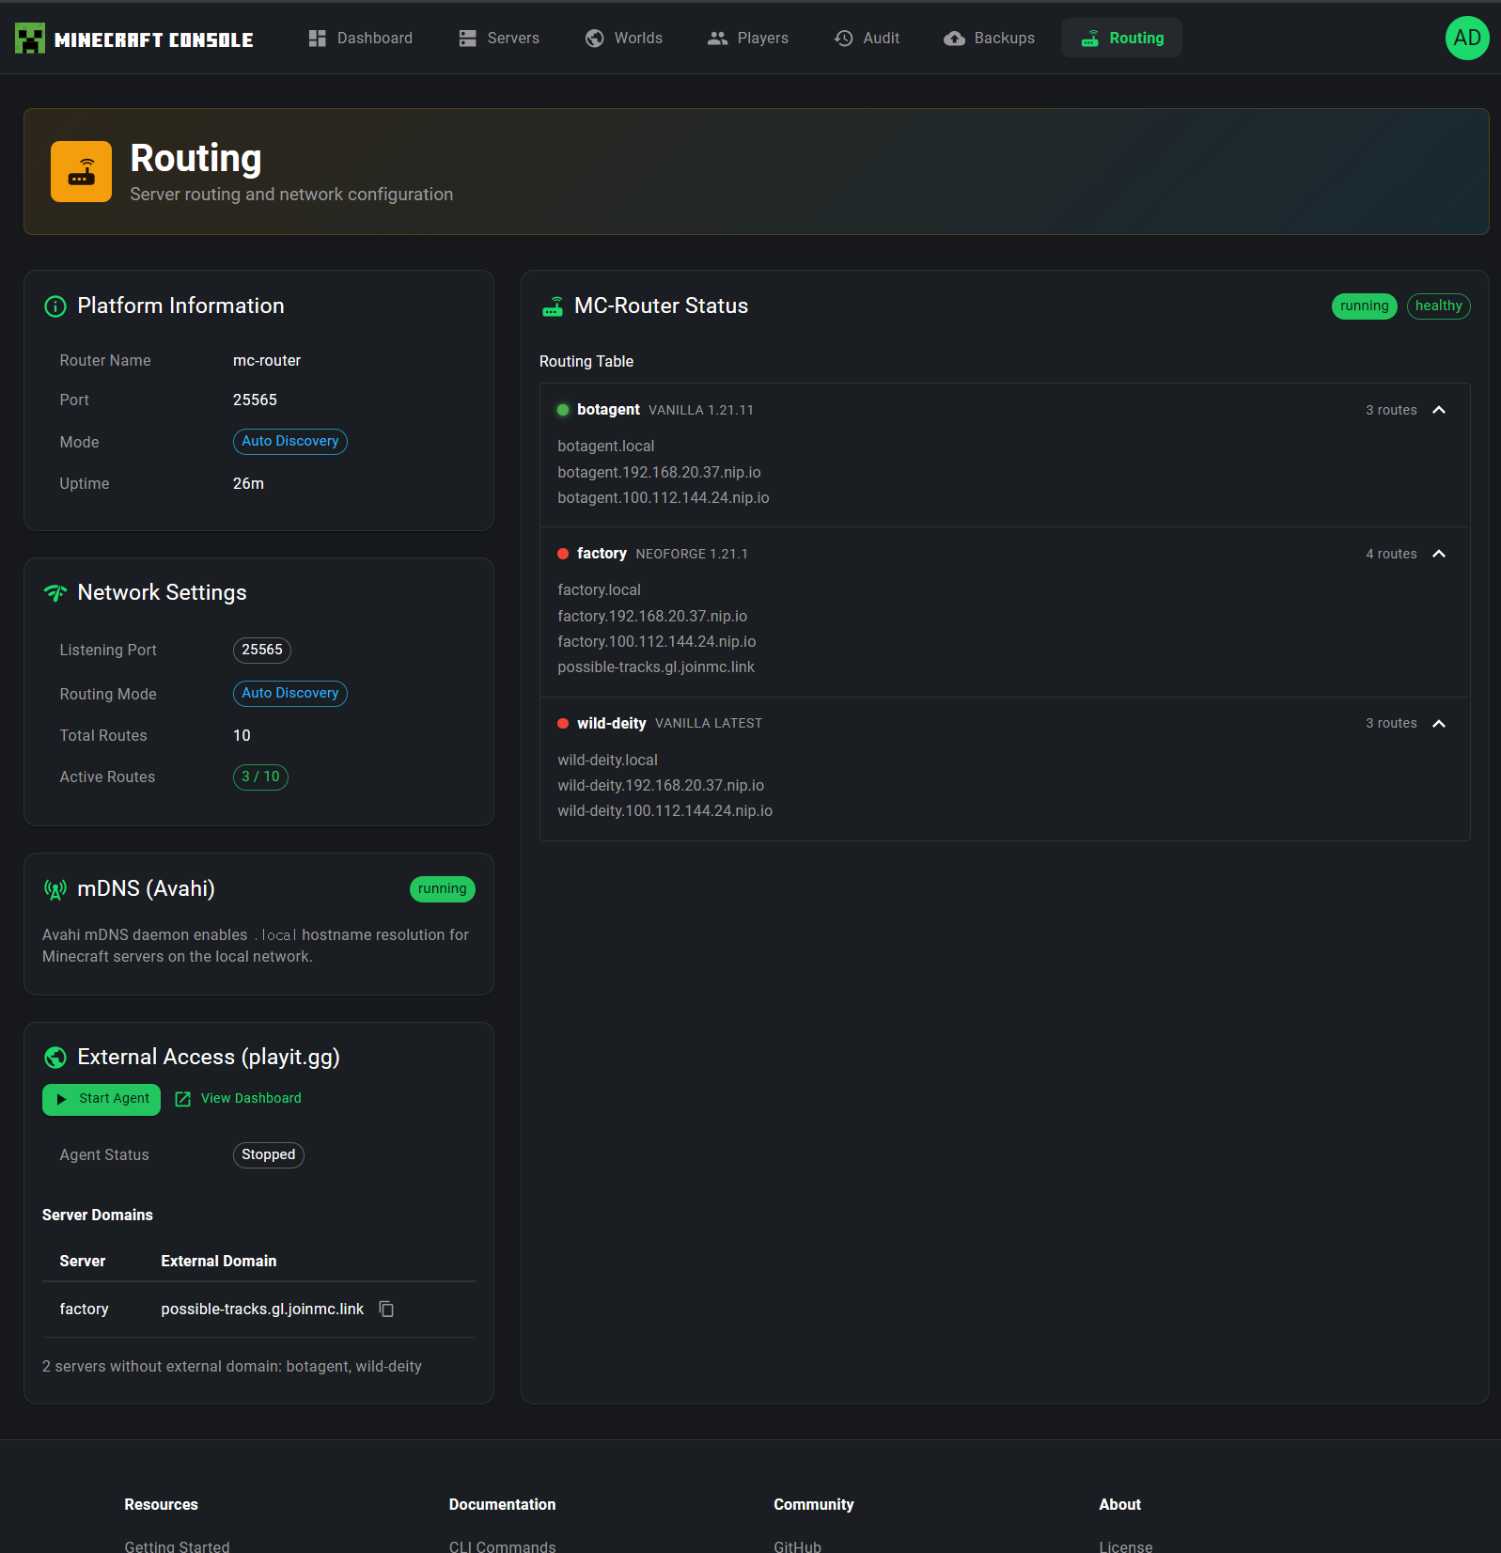Click the orange router icon in header

pyautogui.click(x=81, y=171)
